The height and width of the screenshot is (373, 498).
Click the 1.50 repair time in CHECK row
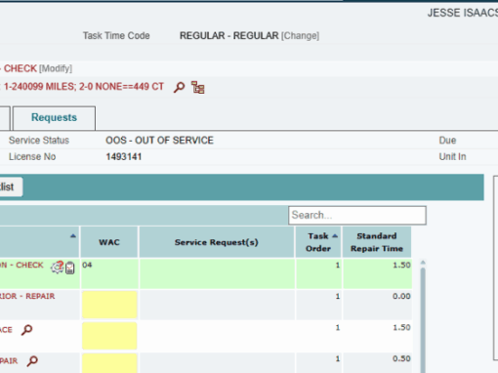coord(401,265)
